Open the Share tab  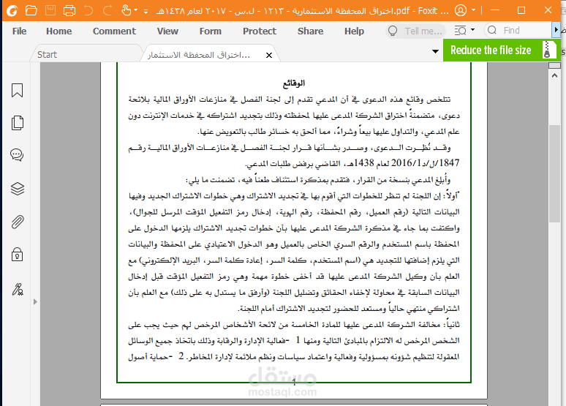(310, 31)
